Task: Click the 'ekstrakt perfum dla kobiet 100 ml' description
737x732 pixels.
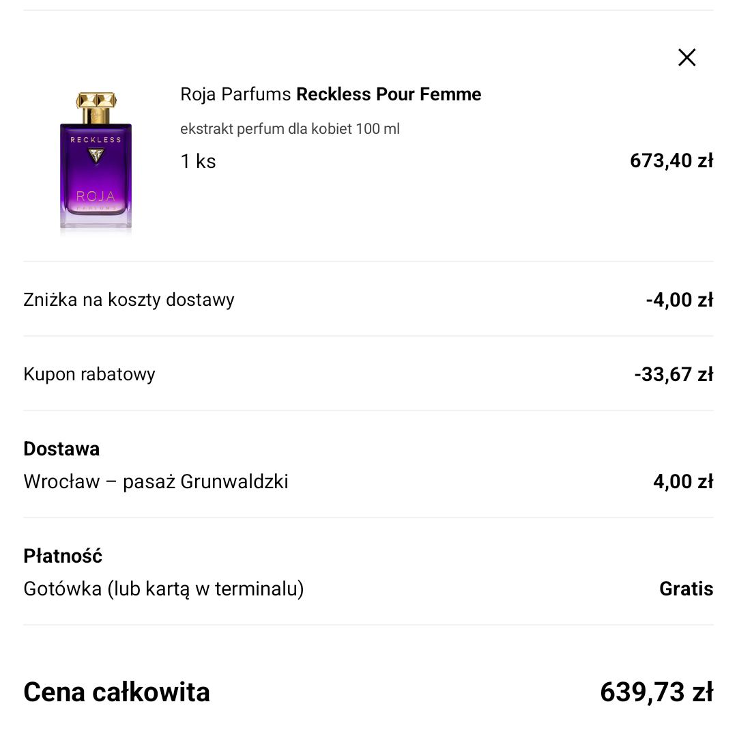Action: click(x=290, y=129)
